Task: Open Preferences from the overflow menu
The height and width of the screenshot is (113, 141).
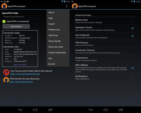Action: (58, 30)
